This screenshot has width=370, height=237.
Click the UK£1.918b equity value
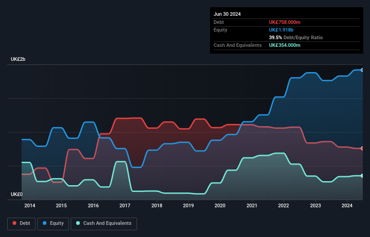click(281, 30)
